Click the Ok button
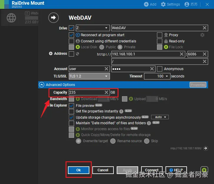 point(78,170)
